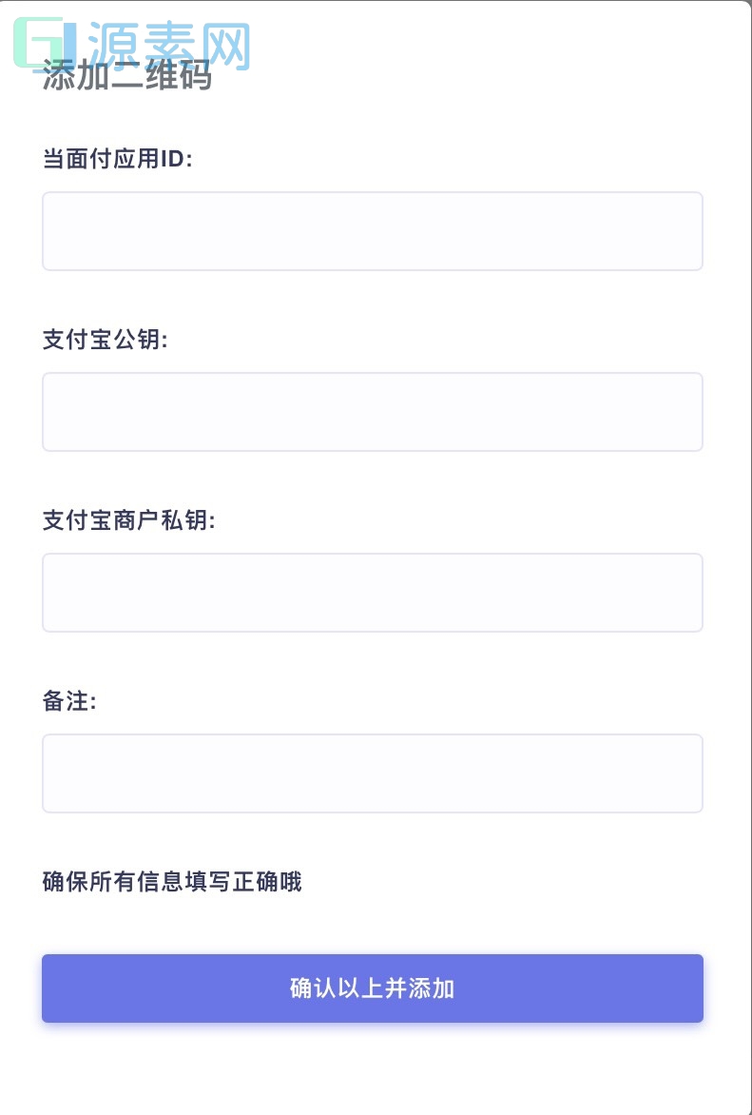Screen dimensions: 752x1115
Task: Click the 添加二维码 page title
Action: (x=128, y=77)
